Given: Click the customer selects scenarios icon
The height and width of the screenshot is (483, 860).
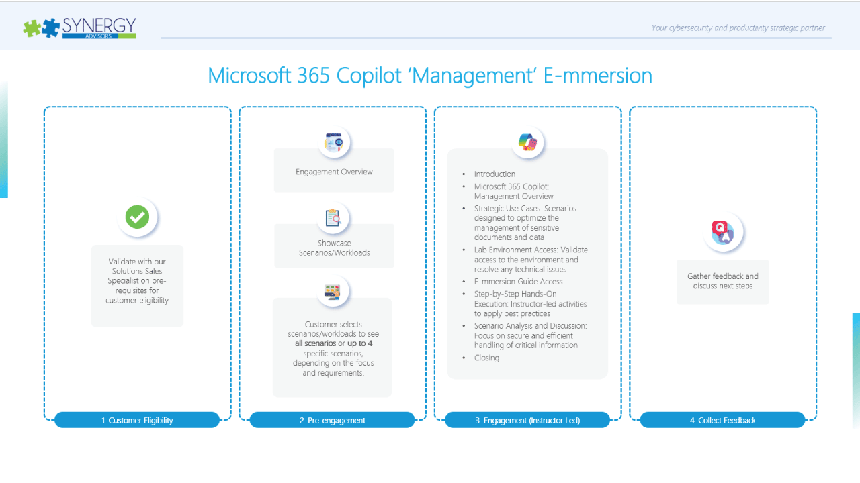Looking at the screenshot, I should coord(333,291).
